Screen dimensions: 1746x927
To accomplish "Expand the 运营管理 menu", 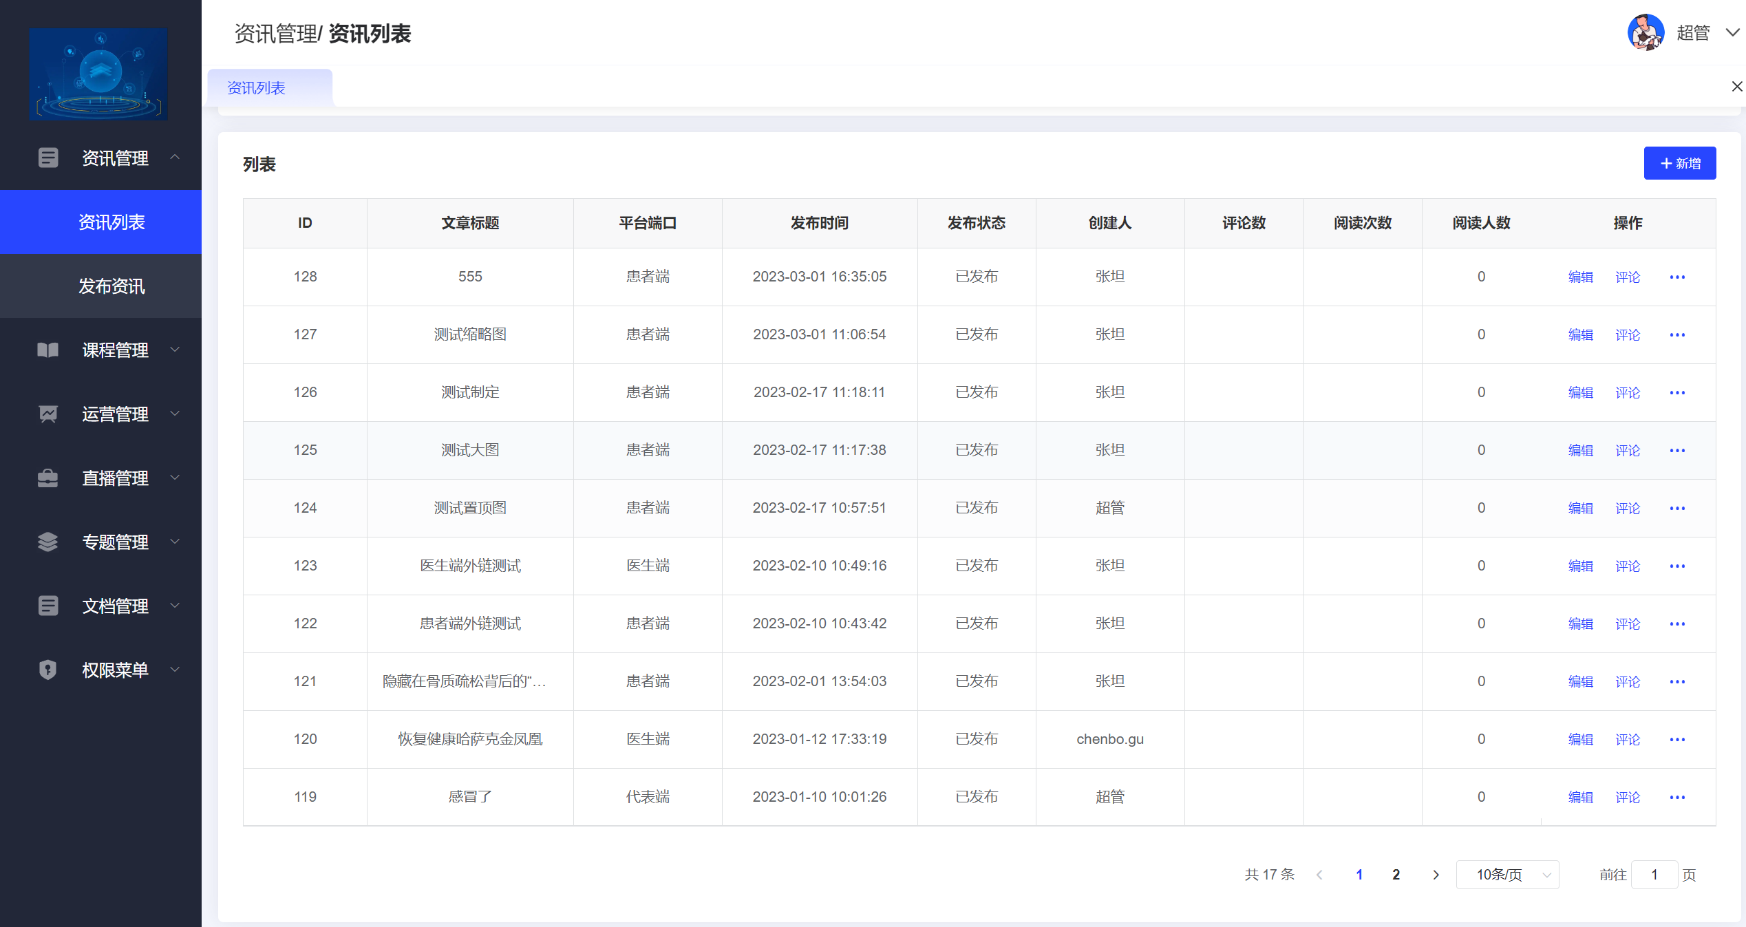I will point(175,414).
